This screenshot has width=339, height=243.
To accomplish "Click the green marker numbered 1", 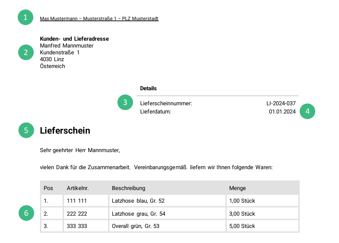I will [x=25, y=17].
